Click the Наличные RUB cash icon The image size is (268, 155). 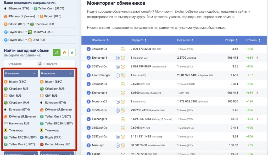tap(6, 123)
